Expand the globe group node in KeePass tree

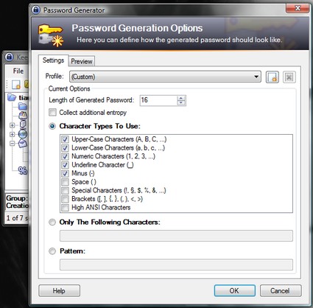(12, 134)
